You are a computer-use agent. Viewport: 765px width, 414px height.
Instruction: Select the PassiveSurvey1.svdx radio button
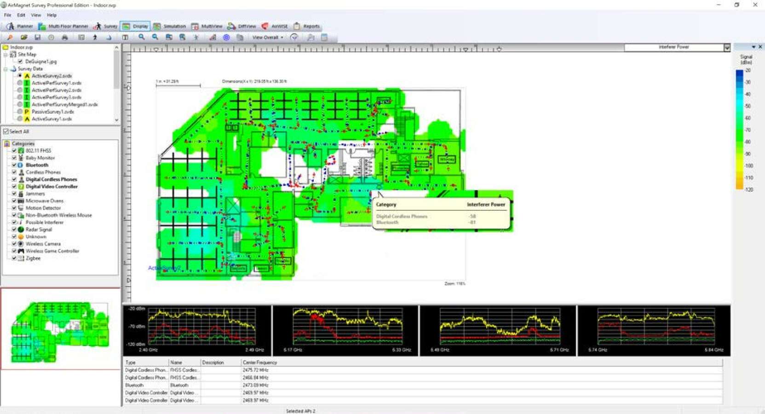click(x=20, y=112)
